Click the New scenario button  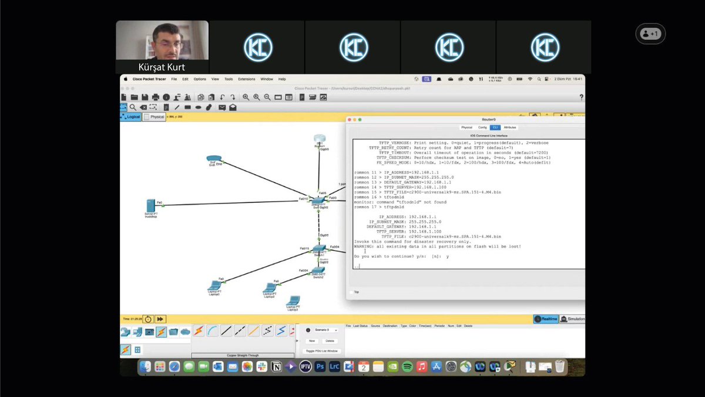tap(312, 341)
